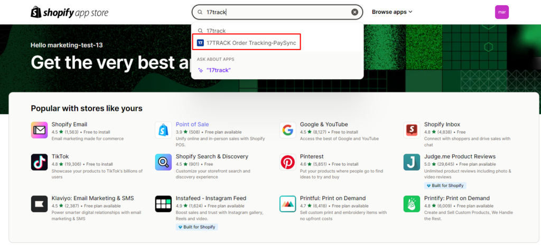Click the Instafeed app icon
Image resolution: width=541 pixels, height=246 pixels.
point(164,204)
